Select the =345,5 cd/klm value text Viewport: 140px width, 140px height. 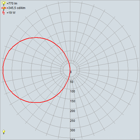point(16,8)
